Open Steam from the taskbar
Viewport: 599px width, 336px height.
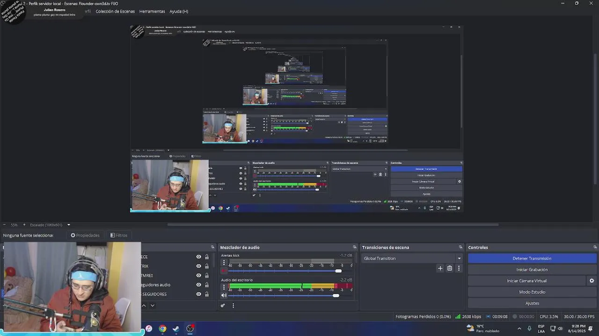point(176,329)
